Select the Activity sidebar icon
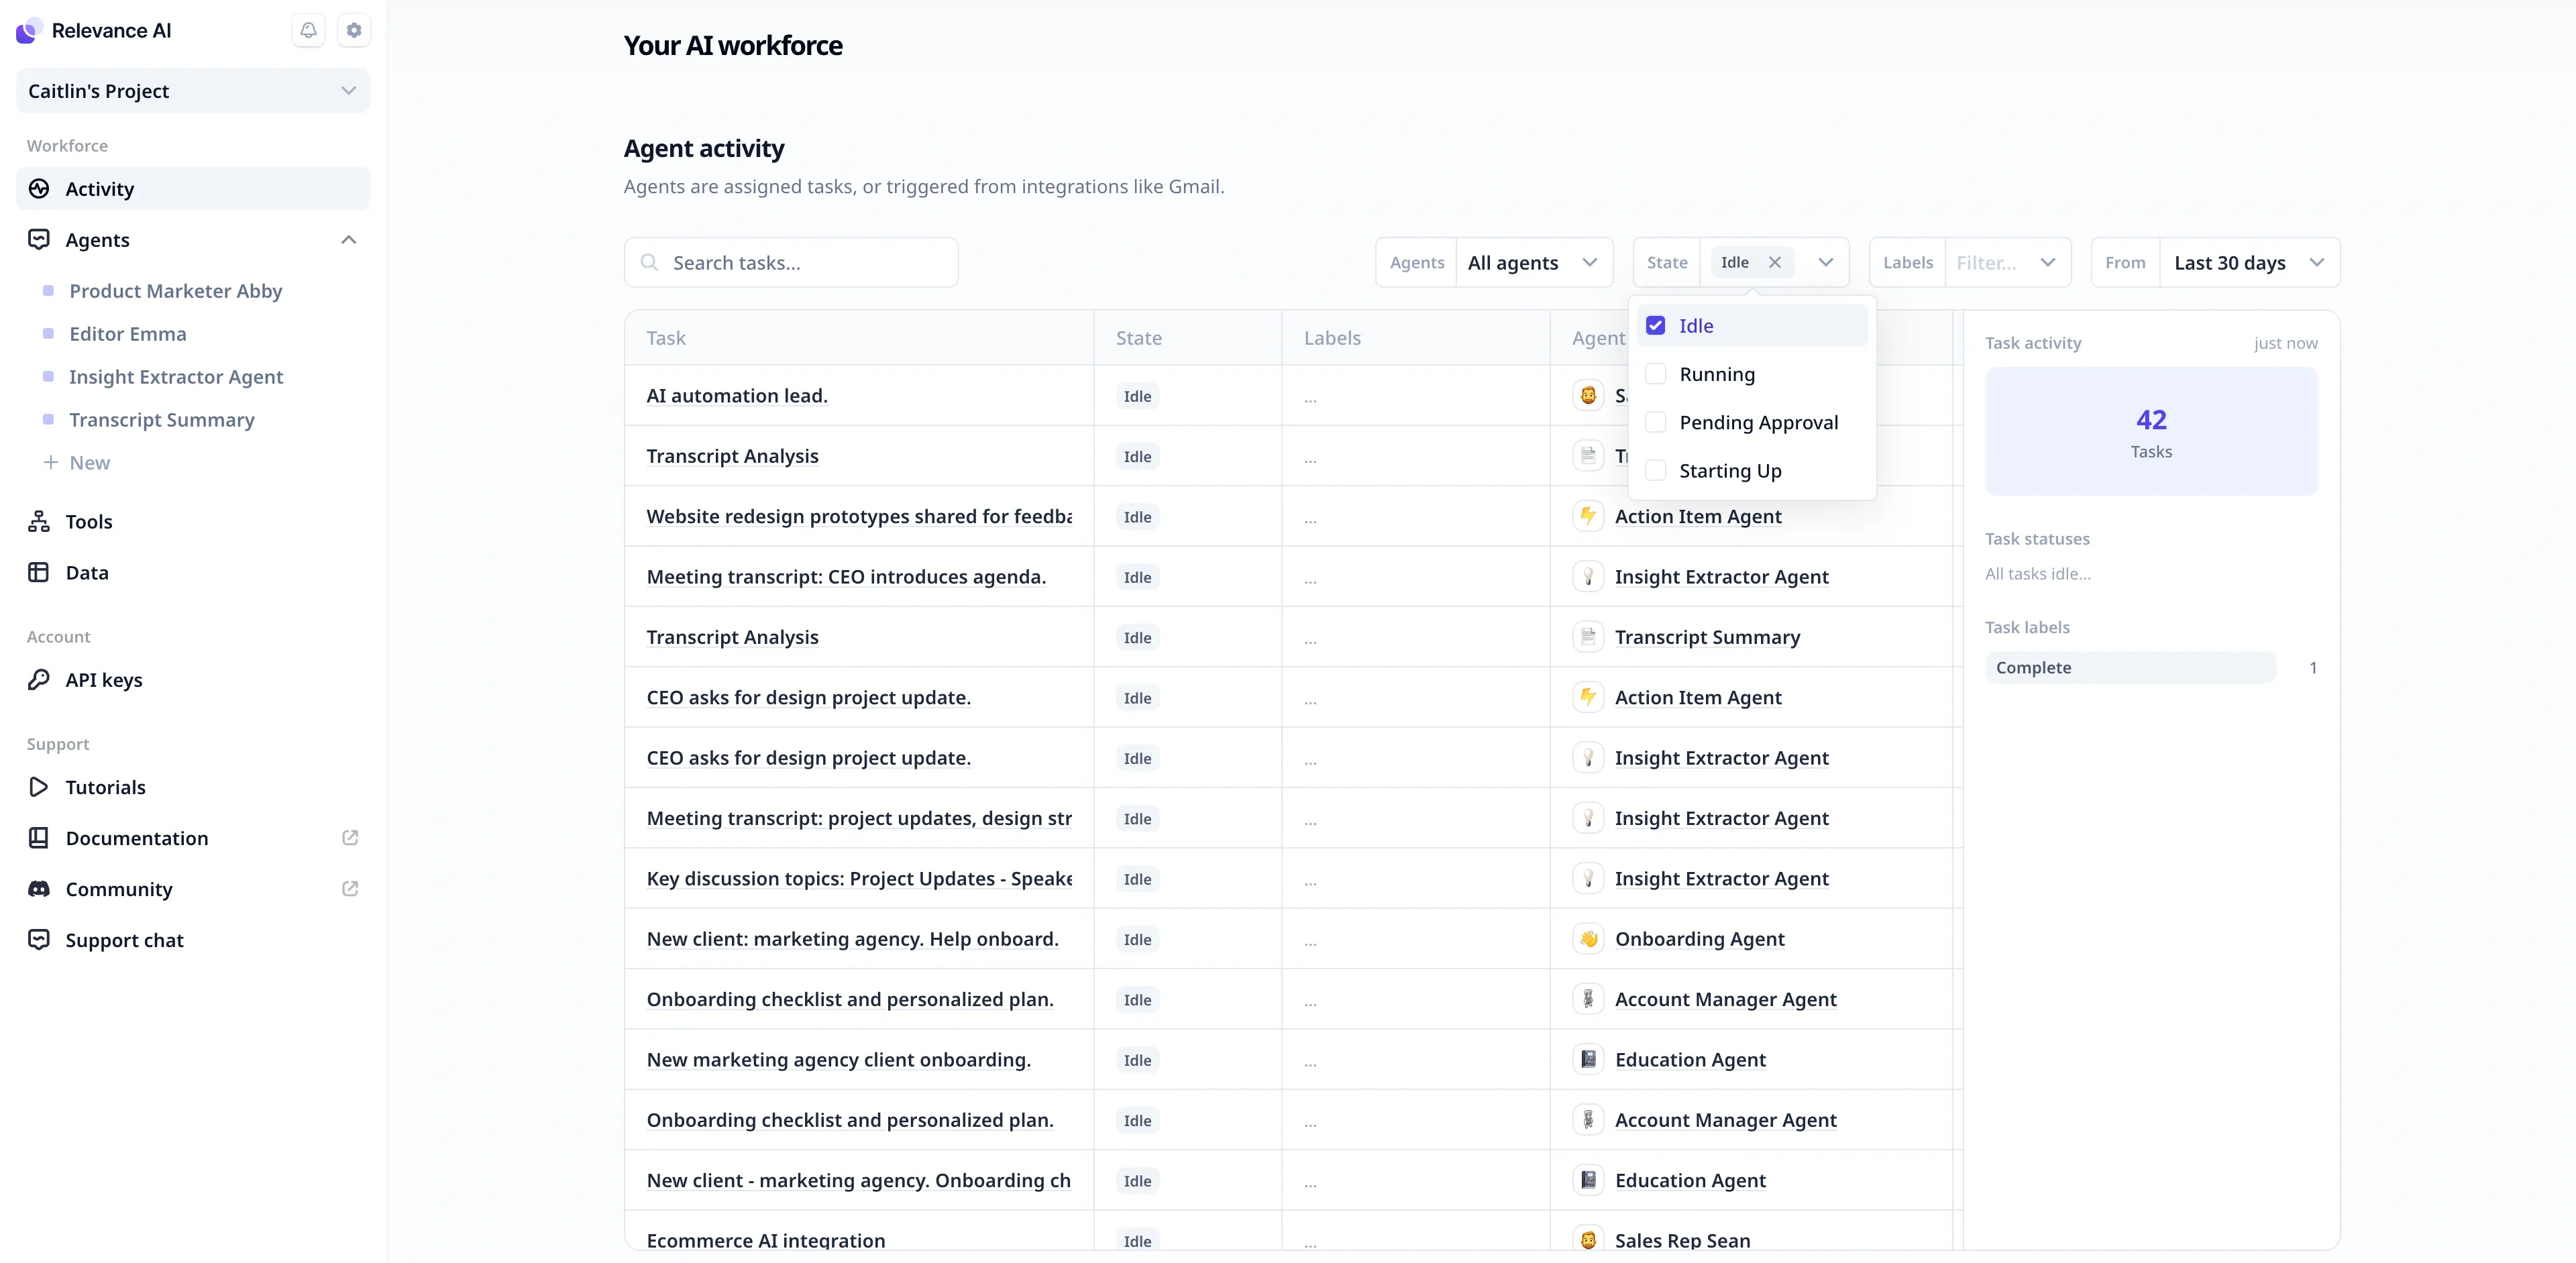Image resolution: width=2576 pixels, height=1263 pixels. (x=38, y=188)
